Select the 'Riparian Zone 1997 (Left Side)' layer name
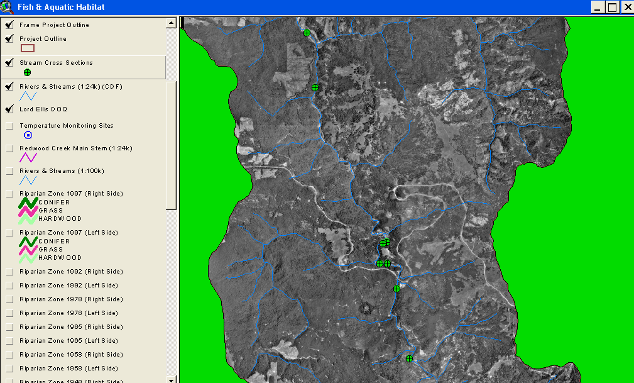Screen dimensions: 634x383 (68, 233)
